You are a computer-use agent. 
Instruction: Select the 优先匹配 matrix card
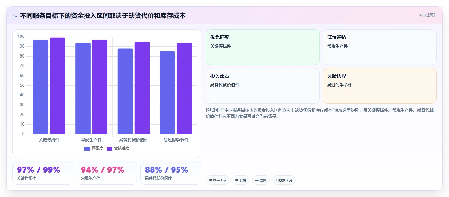point(262,47)
